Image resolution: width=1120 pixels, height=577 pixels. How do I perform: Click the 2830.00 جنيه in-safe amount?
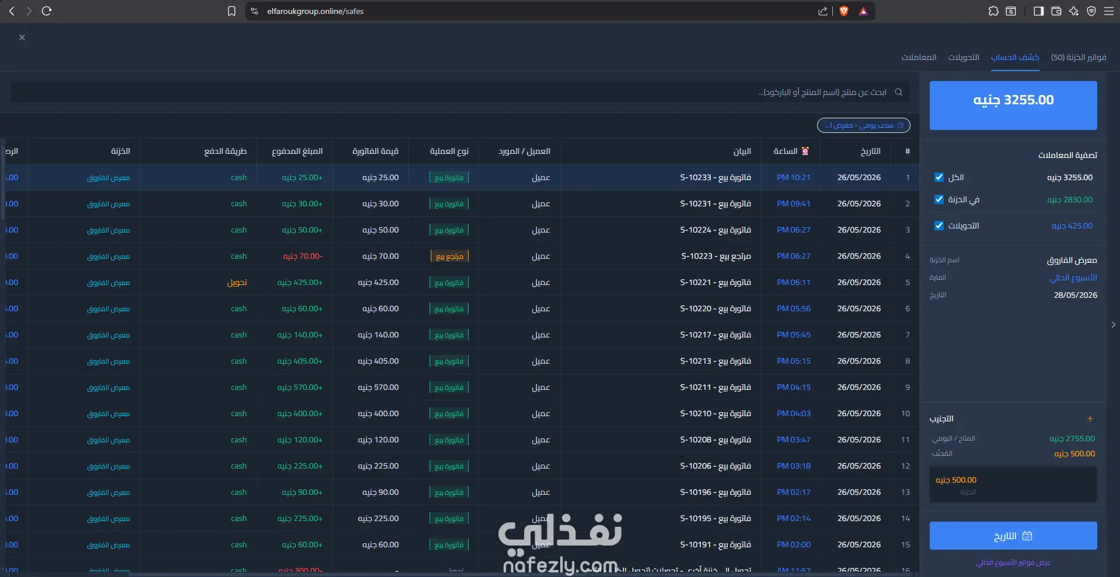point(1070,199)
